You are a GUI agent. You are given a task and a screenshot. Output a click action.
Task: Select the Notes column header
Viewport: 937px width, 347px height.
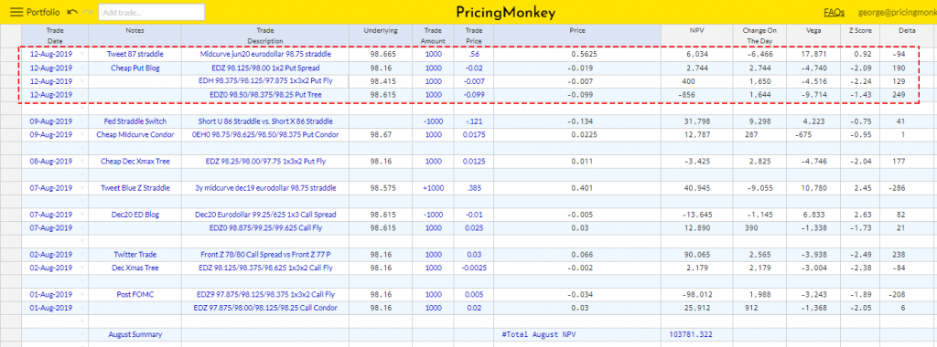135,36
